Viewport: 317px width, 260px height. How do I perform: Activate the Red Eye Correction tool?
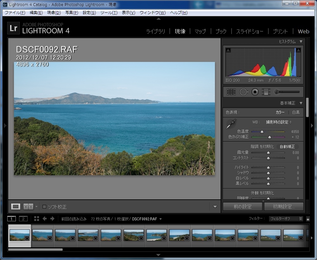click(x=255, y=92)
